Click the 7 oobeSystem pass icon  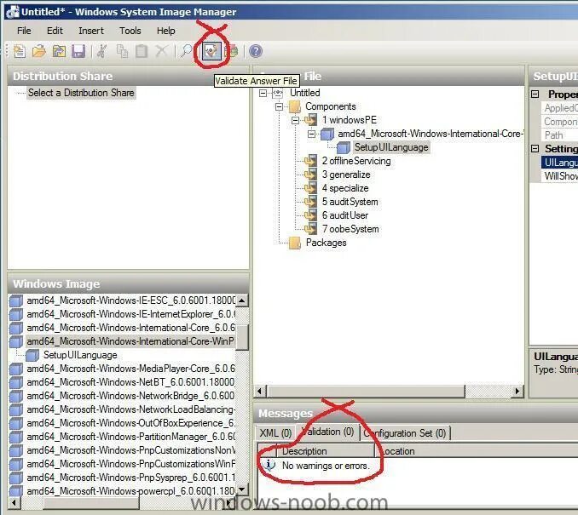(311, 229)
